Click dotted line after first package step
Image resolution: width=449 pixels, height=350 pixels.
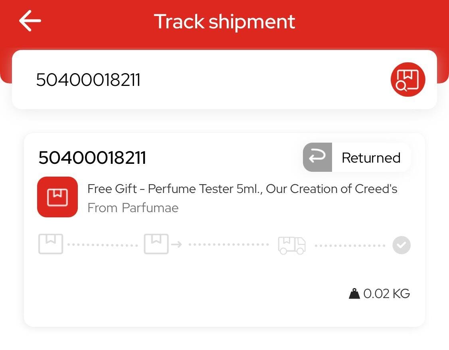(103, 245)
